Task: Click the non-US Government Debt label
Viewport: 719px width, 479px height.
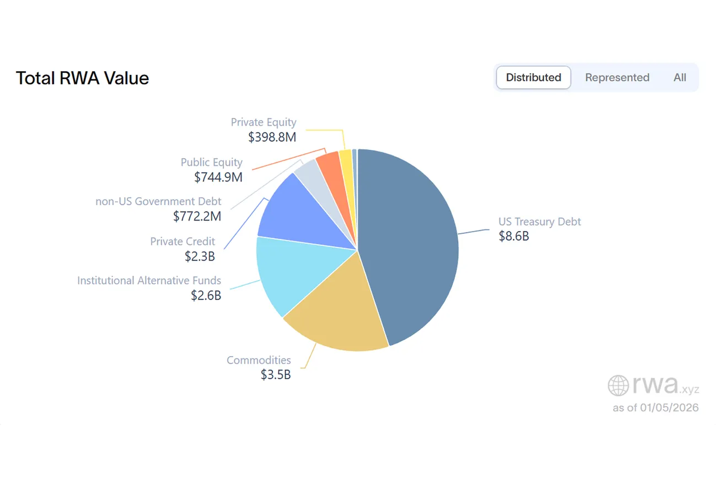Action: (158, 201)
